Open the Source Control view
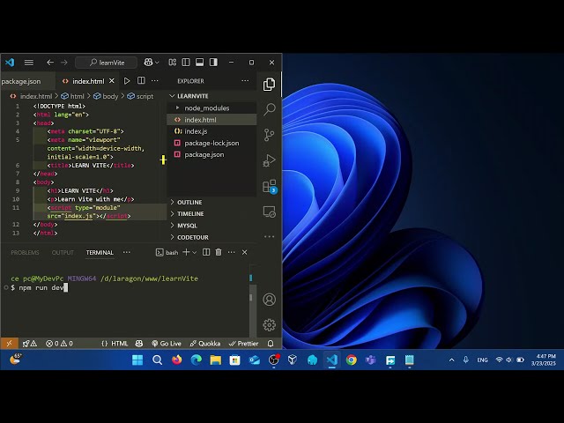This screenshot has width=564, height=423. point(270,135)
